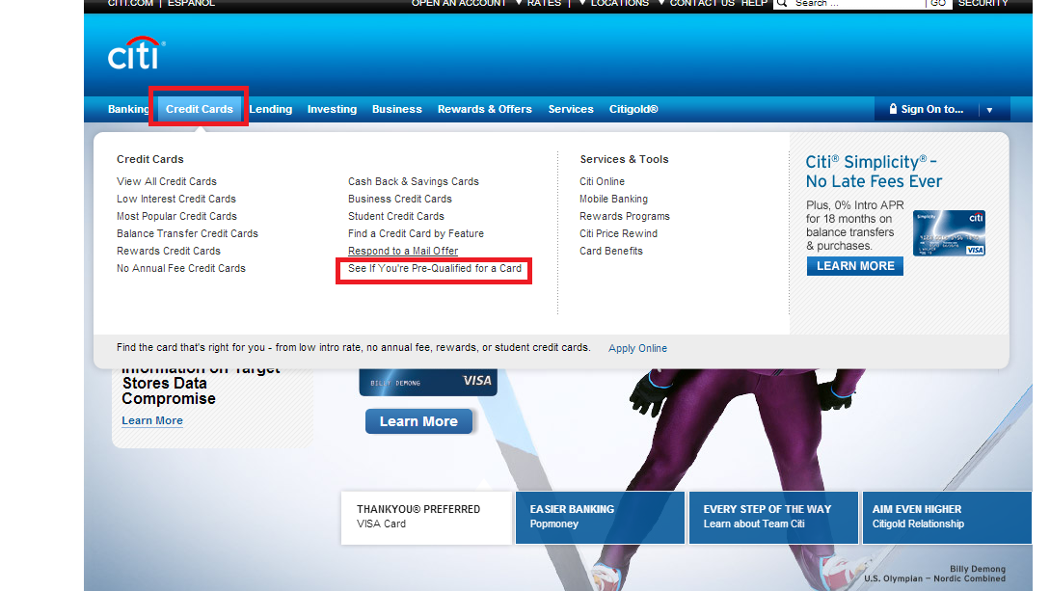Click the LEARN MORE Simplicity button

click(x=855, y=266)
